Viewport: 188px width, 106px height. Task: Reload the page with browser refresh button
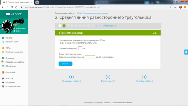[12, 7]
